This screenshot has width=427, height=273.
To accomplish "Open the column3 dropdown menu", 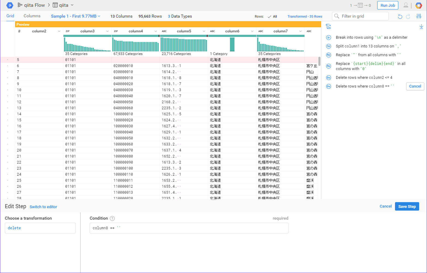I will pyautogui.click(x=107, y=31).
